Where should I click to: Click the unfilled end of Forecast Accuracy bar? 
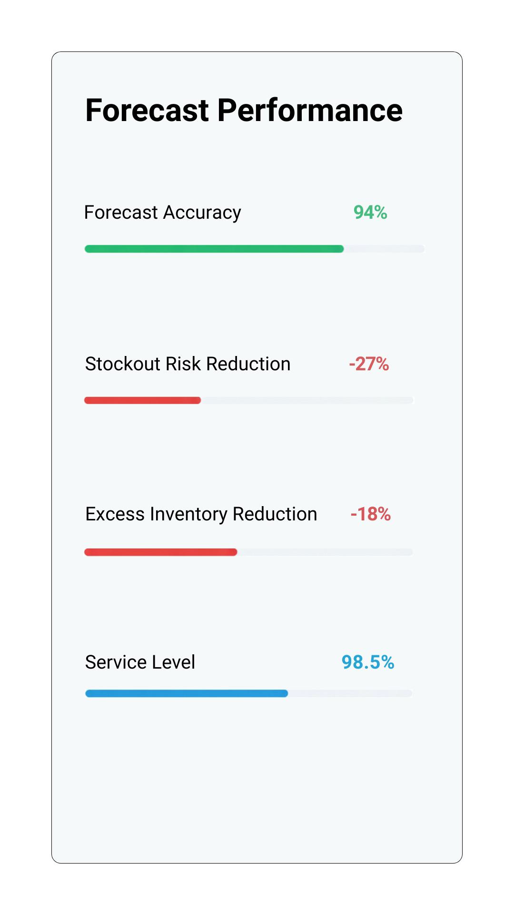click(x=384, y=249)
